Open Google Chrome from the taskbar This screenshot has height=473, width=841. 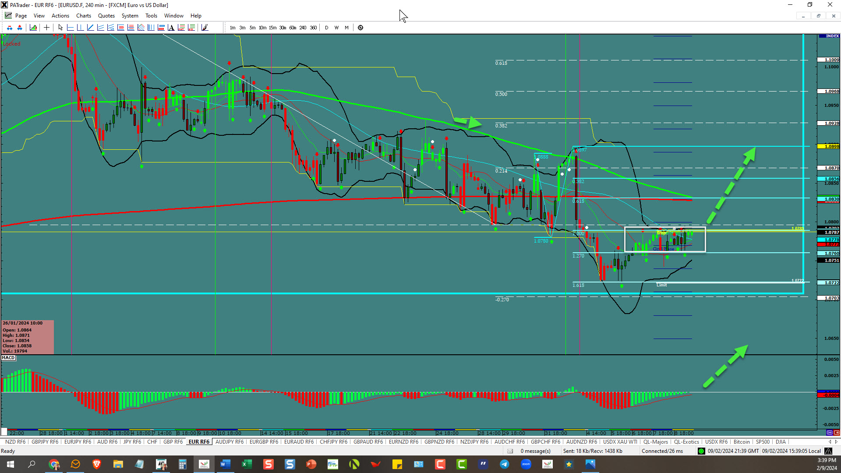point(54,464)
